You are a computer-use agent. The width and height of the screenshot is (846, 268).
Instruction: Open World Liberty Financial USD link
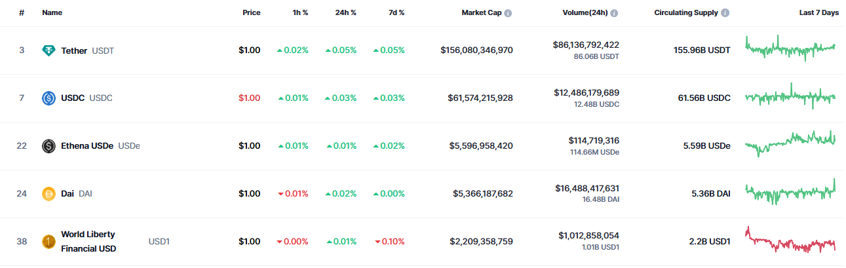click(88, 242)
